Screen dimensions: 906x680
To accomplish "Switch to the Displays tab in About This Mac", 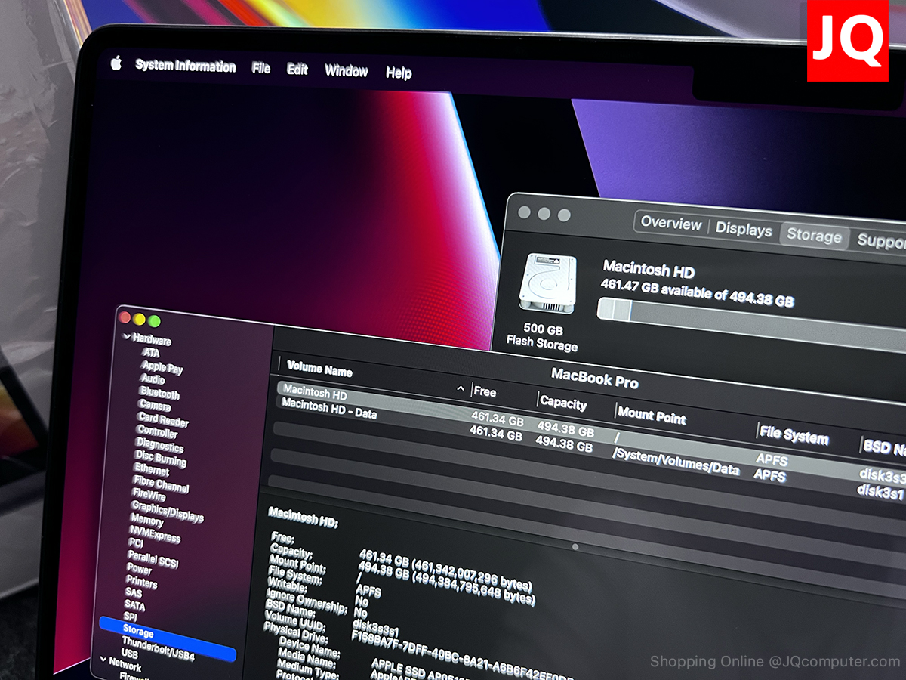I will click(744, 230).
